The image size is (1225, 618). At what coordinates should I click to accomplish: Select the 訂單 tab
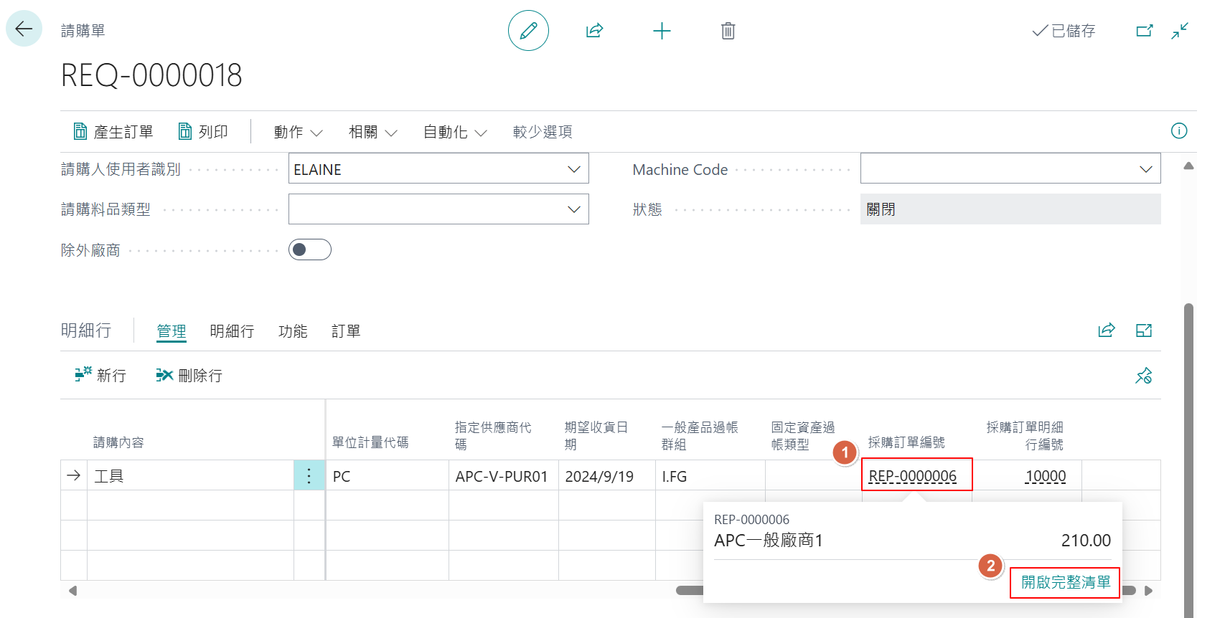(346, 331)
